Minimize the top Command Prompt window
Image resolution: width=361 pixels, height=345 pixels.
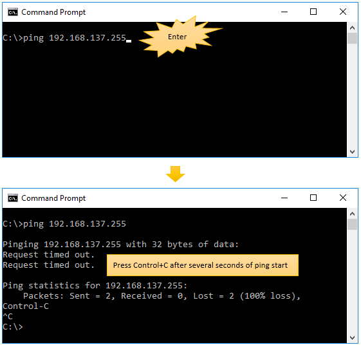click(284, 12)
